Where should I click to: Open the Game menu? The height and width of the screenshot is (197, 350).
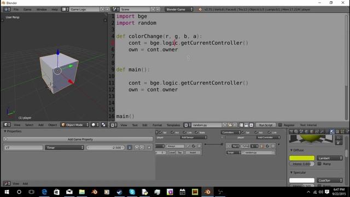click(x=27, y=9)
